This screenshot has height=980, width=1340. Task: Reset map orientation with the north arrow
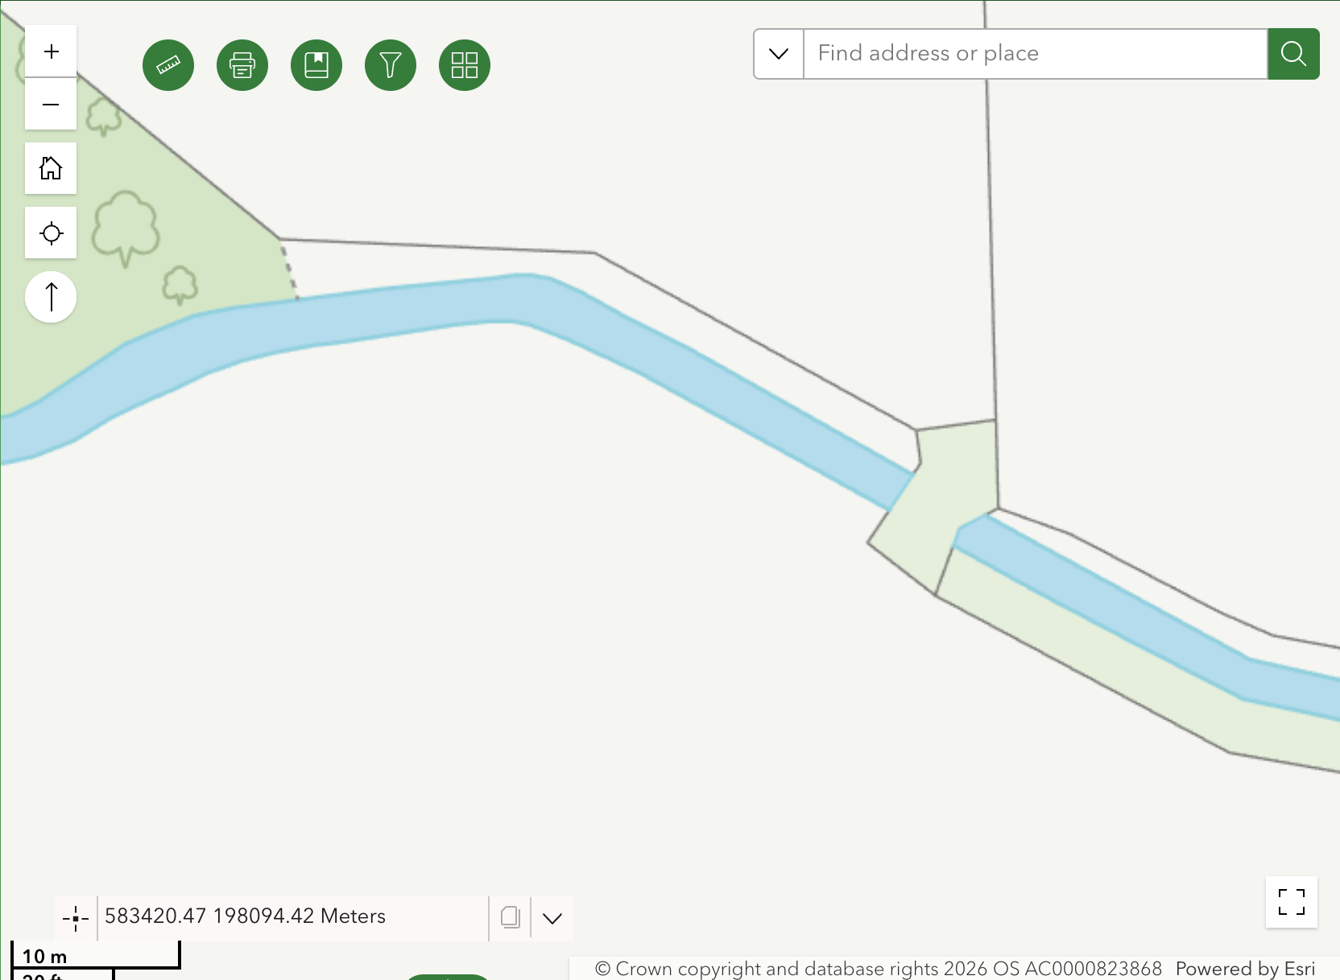[51, 297]
